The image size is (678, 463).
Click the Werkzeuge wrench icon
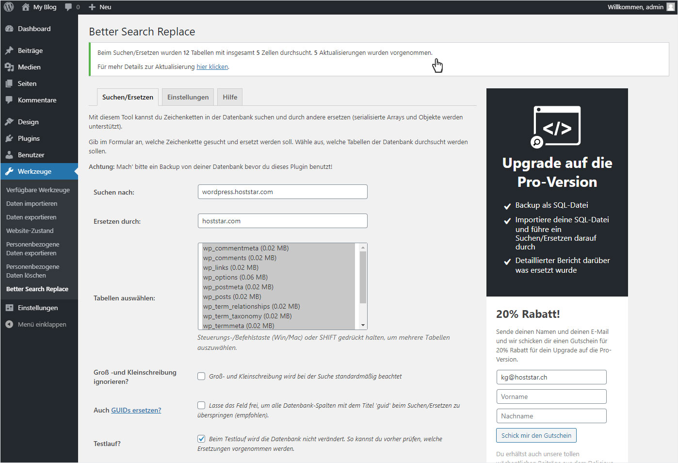(x=9, y=171)
